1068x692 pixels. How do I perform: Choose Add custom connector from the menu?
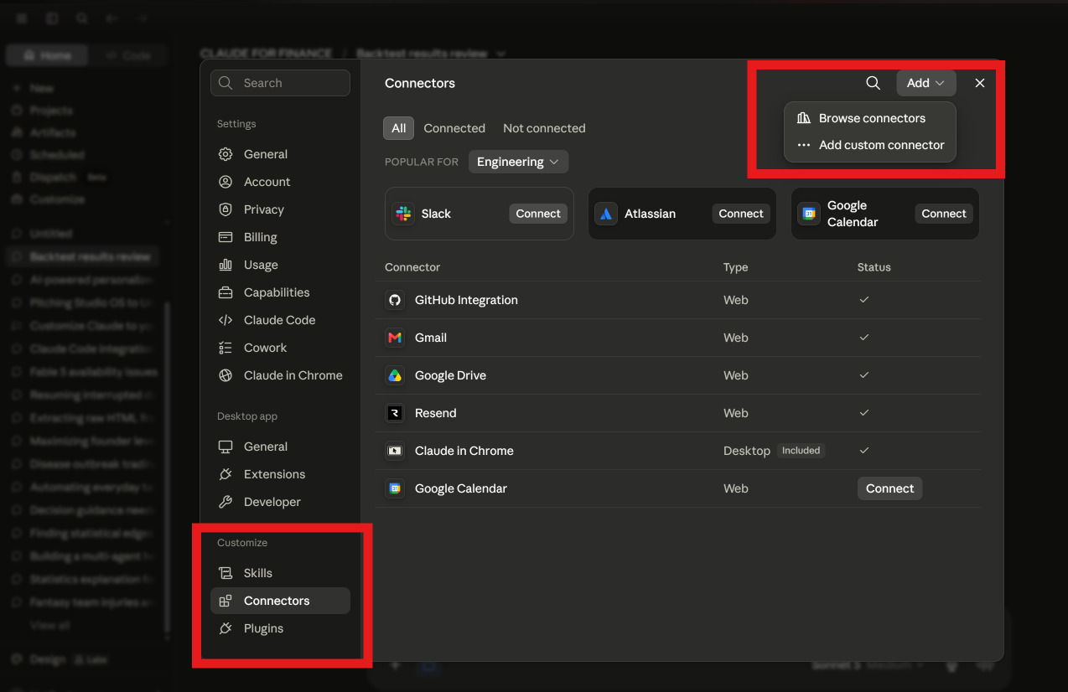click(x=869, y=145)
